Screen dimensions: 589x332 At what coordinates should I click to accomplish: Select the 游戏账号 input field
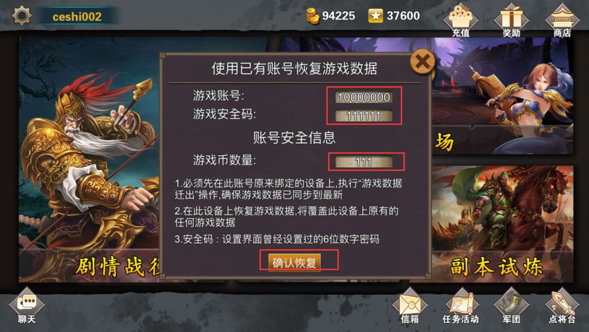(x=364, y=97)
